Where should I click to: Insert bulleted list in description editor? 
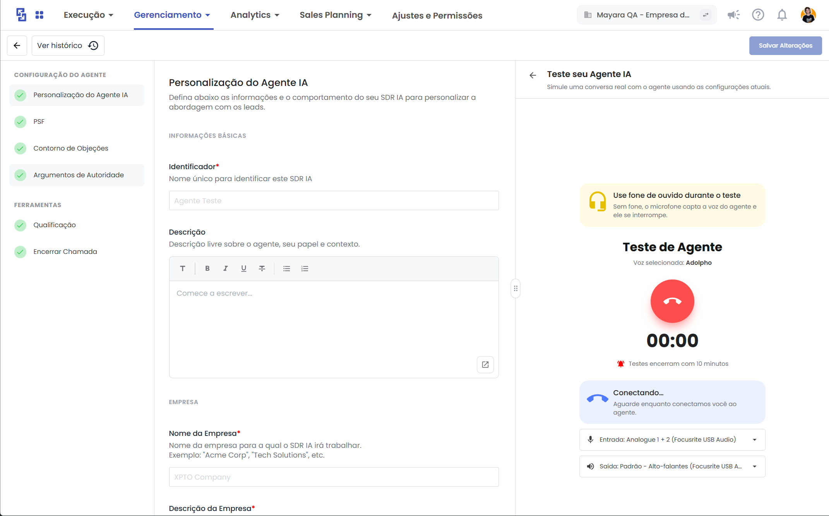(287, 268)
